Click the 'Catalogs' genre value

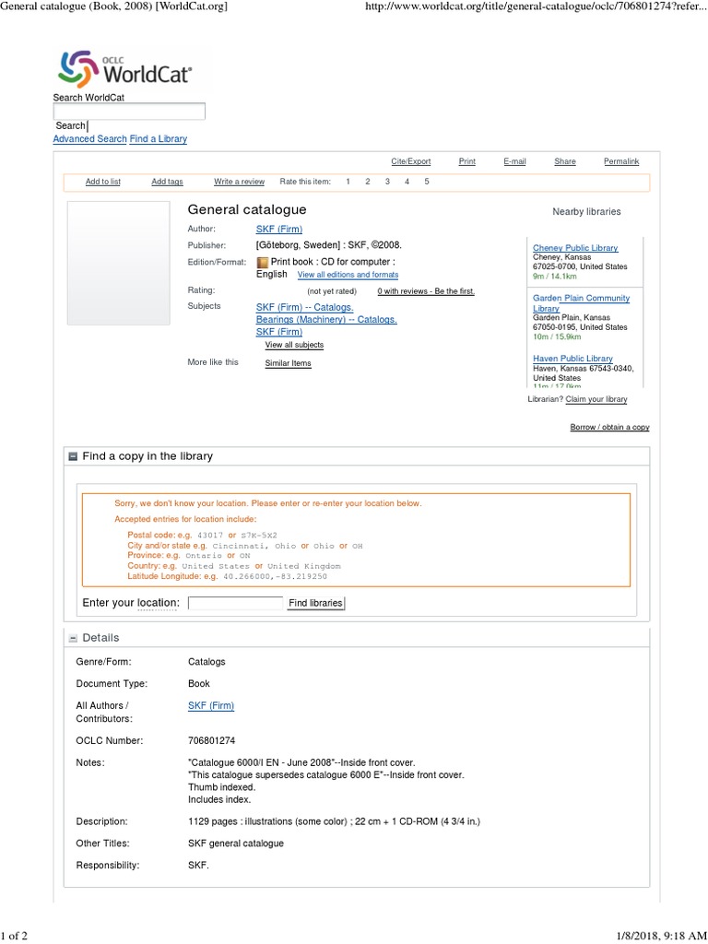(x=206, y=662)
